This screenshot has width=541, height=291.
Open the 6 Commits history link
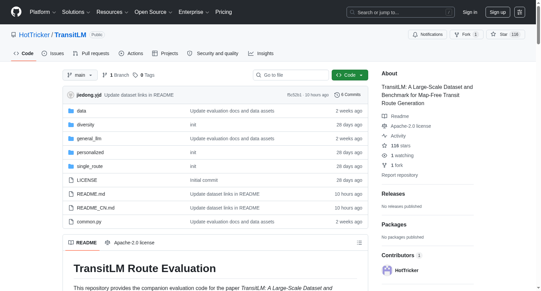348,95
